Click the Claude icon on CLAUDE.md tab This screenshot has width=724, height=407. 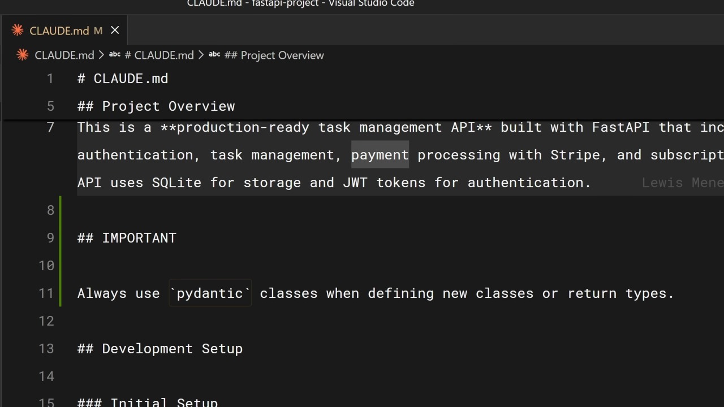click(x=18, y=30)
